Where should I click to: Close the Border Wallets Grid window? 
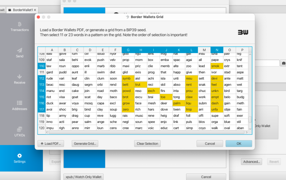[x=38, y=17]
